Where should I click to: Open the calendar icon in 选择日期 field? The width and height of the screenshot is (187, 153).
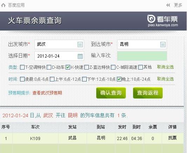tap(80, 56)
